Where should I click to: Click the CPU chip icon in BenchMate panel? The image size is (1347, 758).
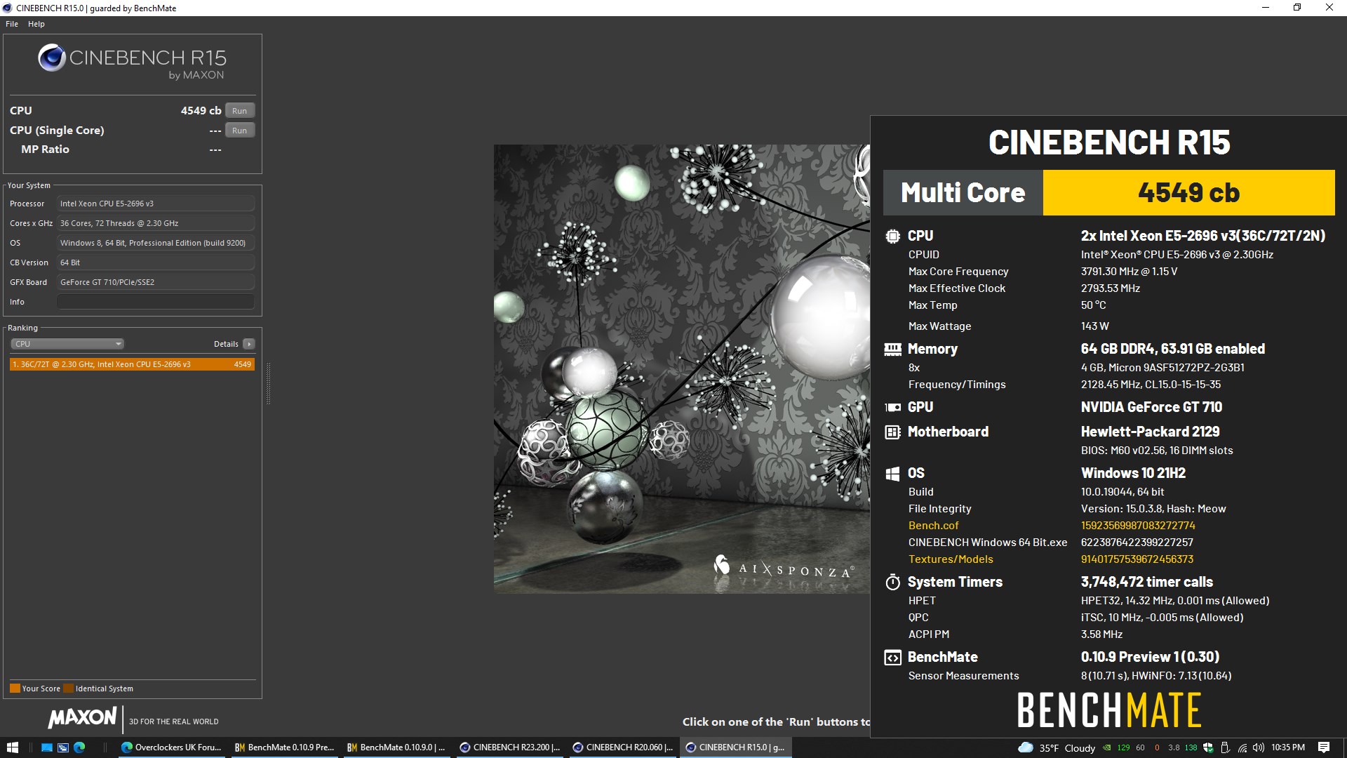892,237
